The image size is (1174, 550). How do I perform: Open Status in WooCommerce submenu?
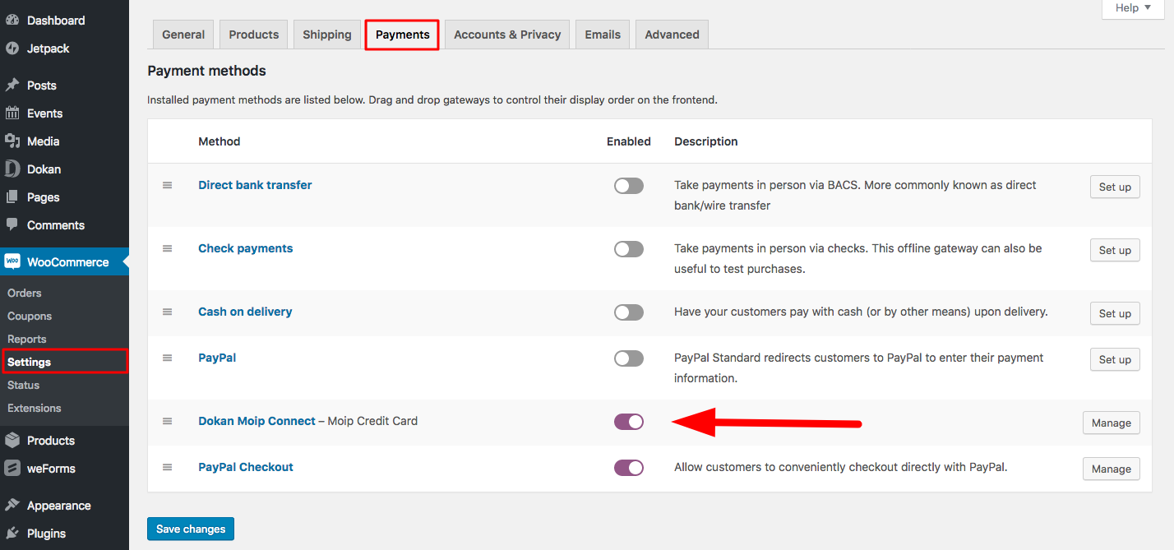(24, 386)
